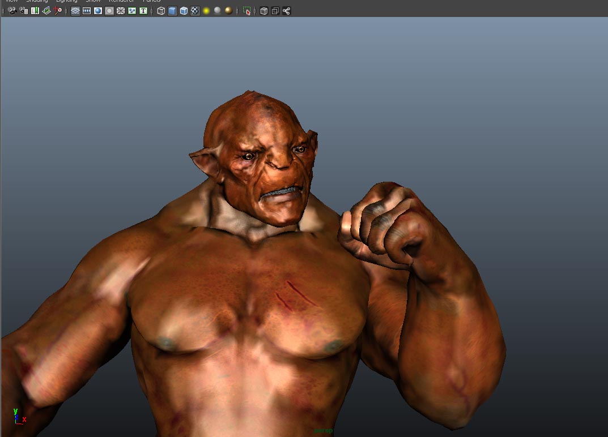Activate the 2D pan/zoom icon

click(x=58, y=11)
